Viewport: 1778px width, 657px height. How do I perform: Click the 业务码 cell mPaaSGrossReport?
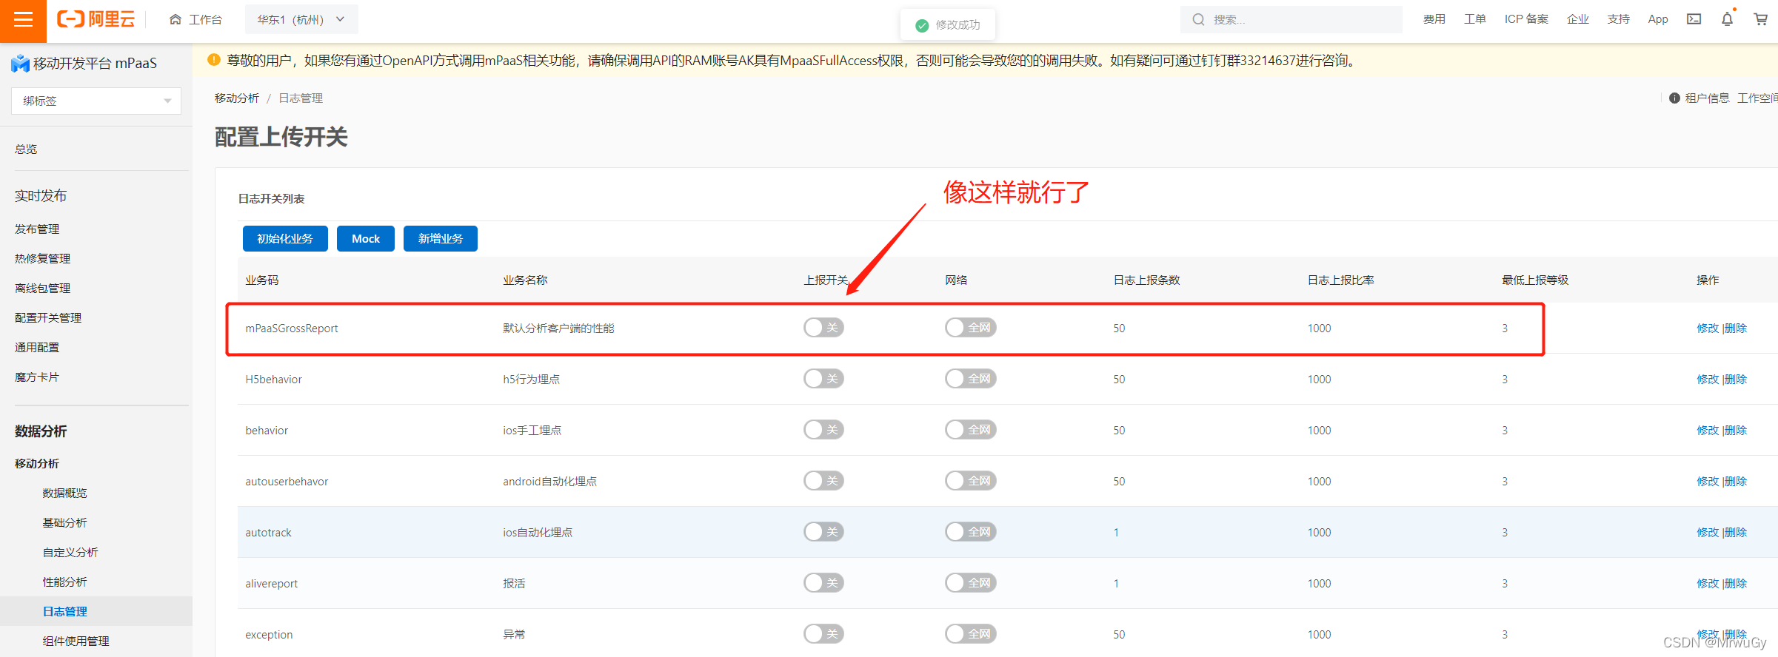pyautogui.click(x=292, y=328)
